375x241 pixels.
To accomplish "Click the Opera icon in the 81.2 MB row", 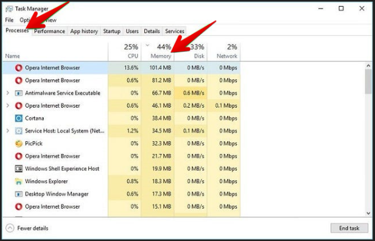I will point(19,80).
